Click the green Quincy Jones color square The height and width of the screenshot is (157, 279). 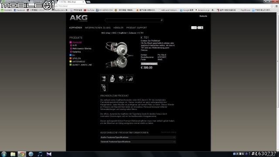click(x=71, y=65)
